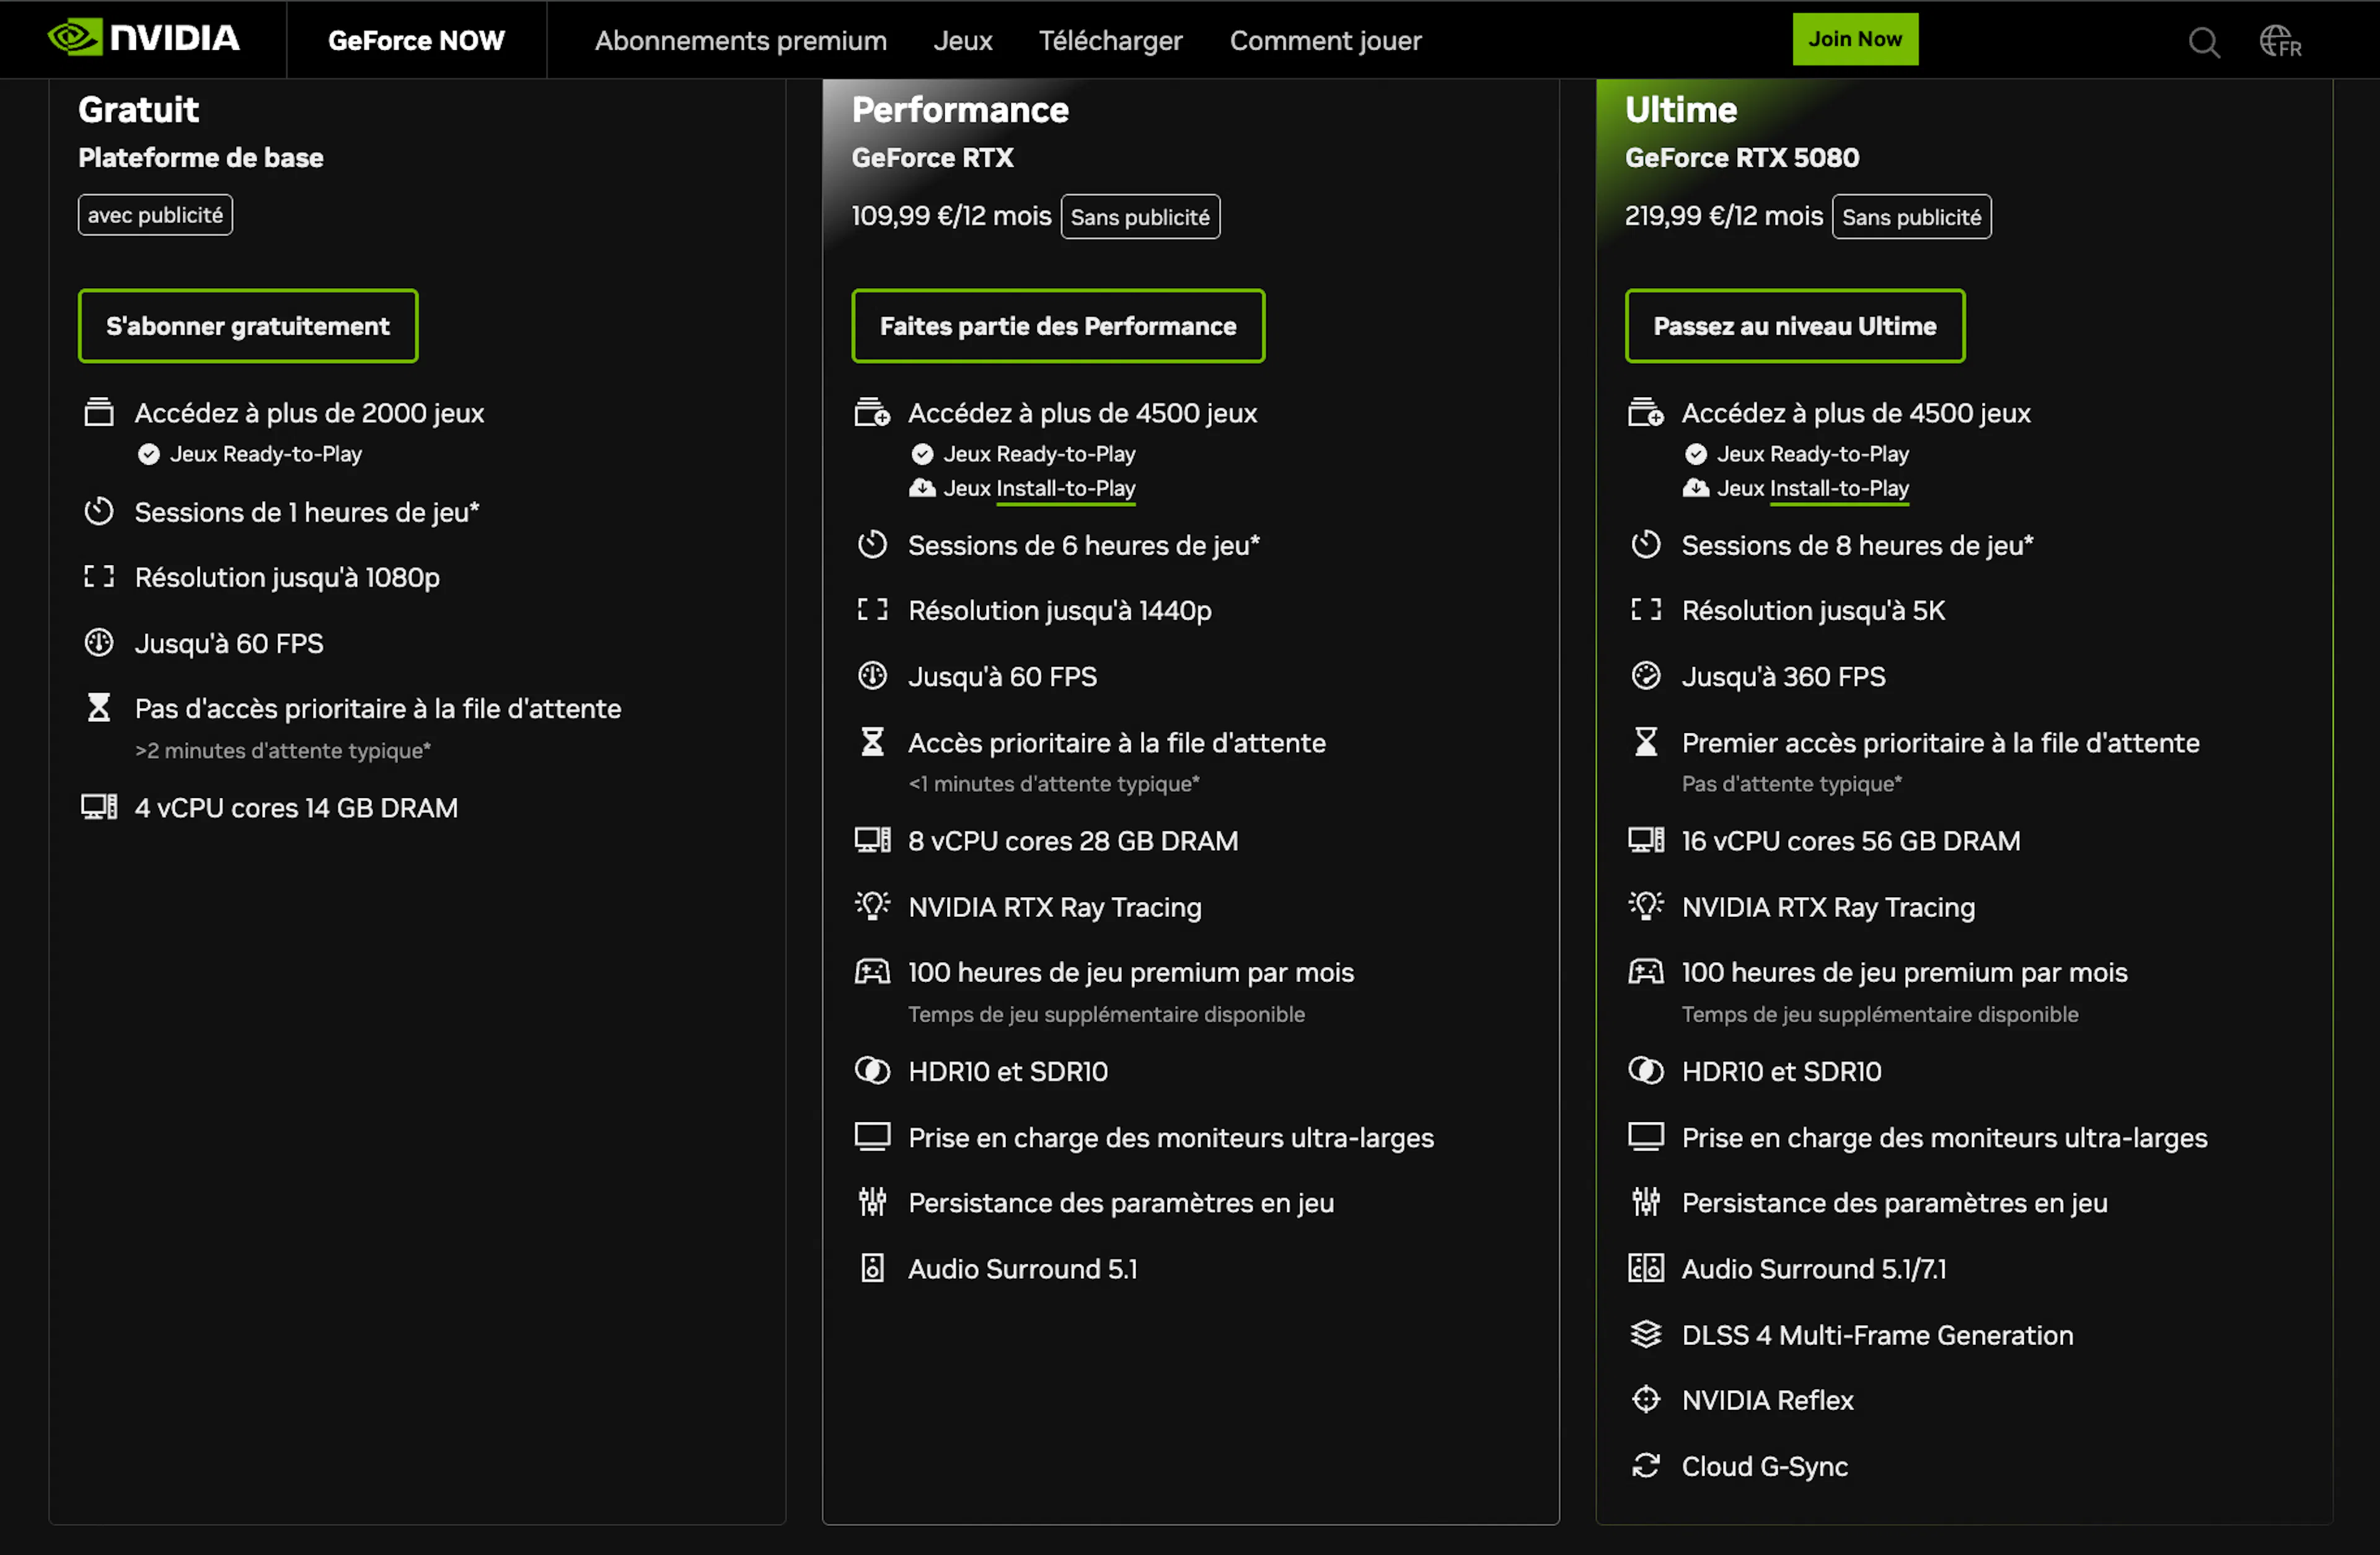
Task: Click gamepad icon beside Performance 100 heures
Action: (x=872, y=971)
